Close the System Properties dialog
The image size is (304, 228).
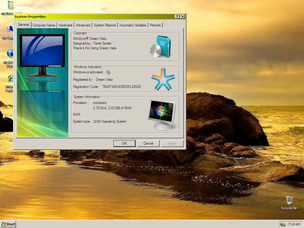[183, 17]
